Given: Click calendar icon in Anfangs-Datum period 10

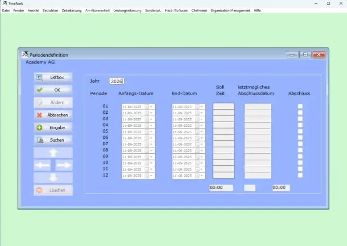Looking at the screenshot, I should [x=147, y=163].
